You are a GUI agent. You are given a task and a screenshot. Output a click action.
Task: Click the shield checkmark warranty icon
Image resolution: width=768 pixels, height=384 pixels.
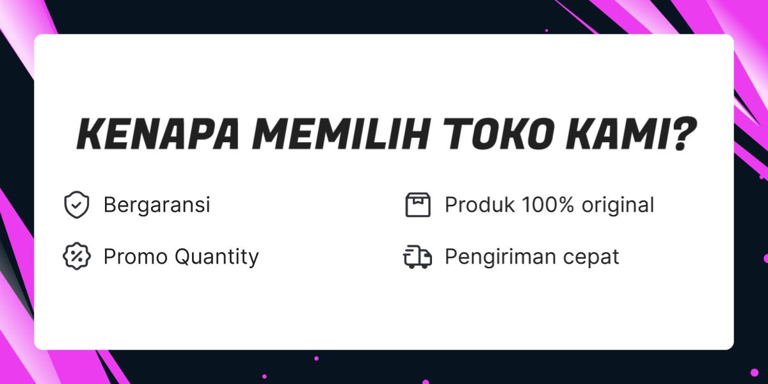(76, 205)
